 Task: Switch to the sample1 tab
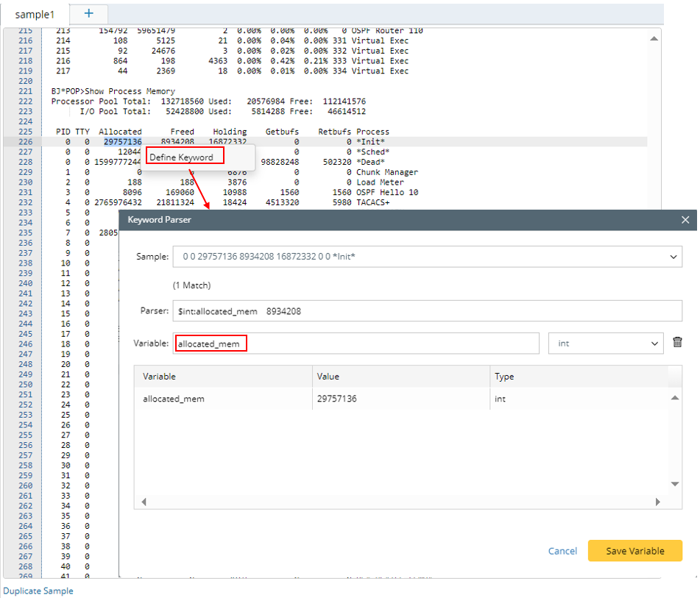pos(35,14)
